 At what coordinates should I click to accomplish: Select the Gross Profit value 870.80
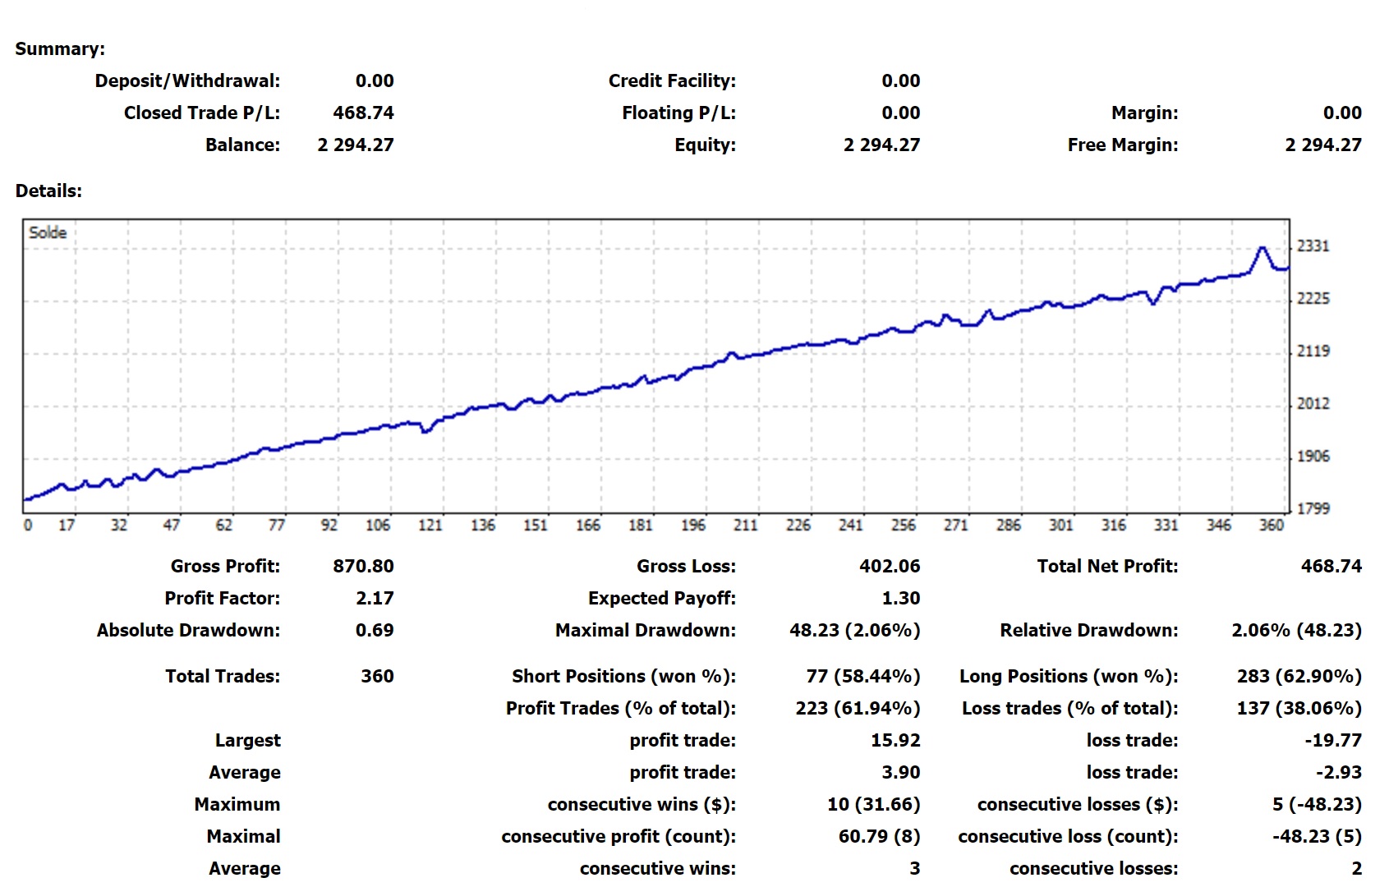pos(363,566)
